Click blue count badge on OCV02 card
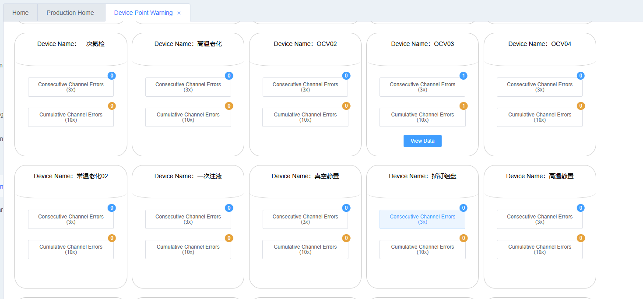The width and height of the screenshot is (643, 299). tap(346, 76)
